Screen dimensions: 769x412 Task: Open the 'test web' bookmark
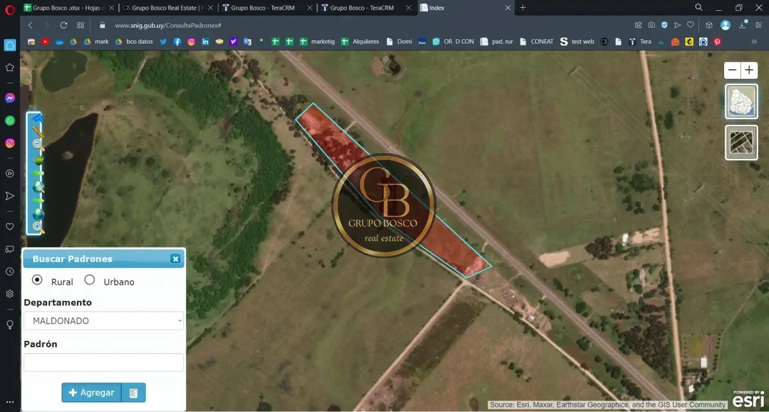[x=577, y=42]
